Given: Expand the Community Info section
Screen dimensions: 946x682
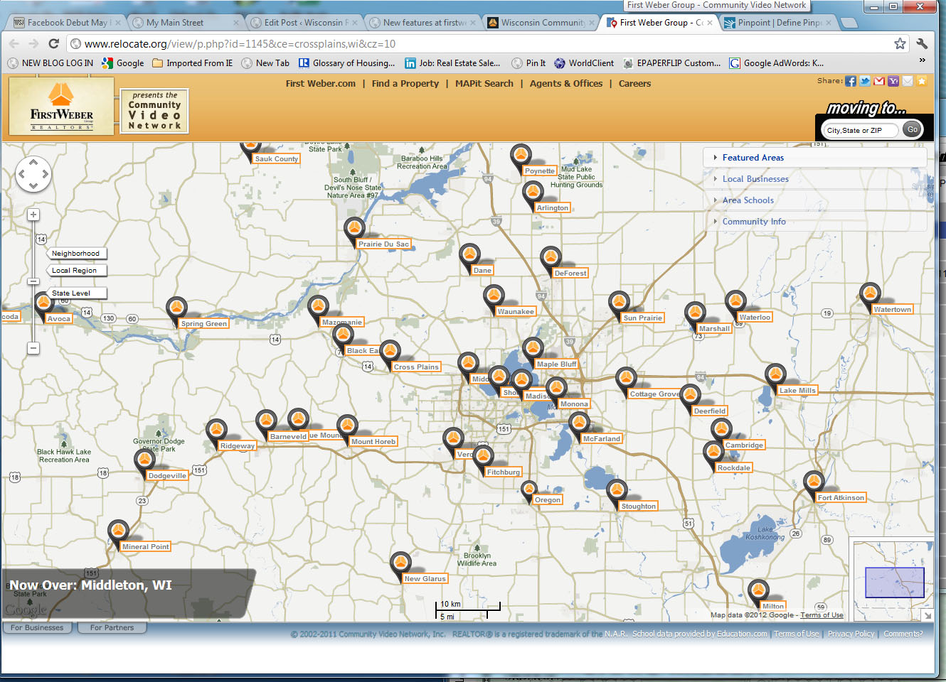Looking at the screenshot, I should tap(815, 222).
